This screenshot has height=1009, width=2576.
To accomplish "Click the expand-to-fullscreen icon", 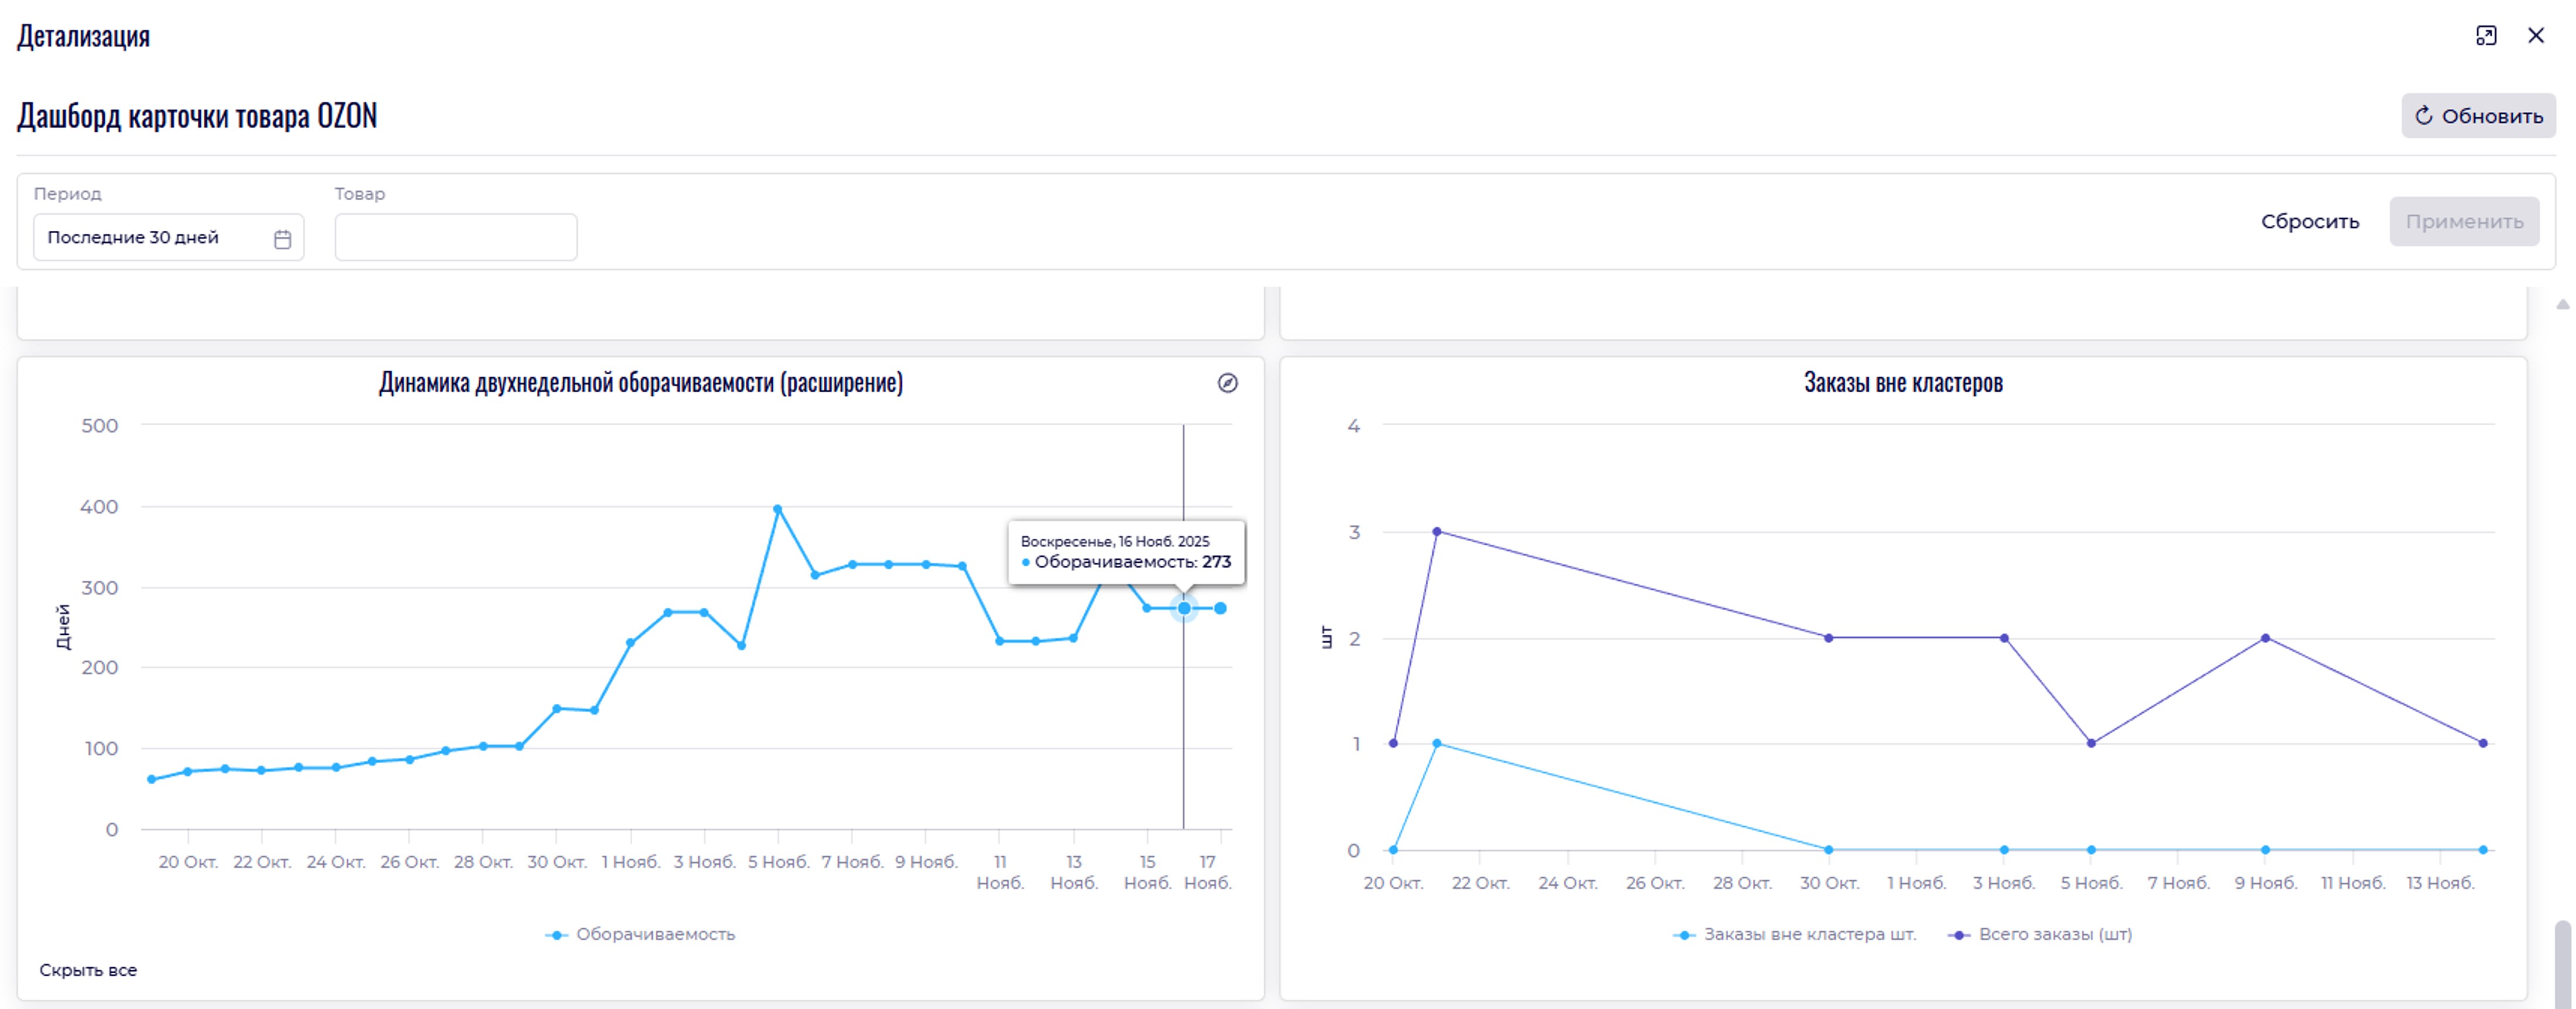I will click(x=2485, y=36).
